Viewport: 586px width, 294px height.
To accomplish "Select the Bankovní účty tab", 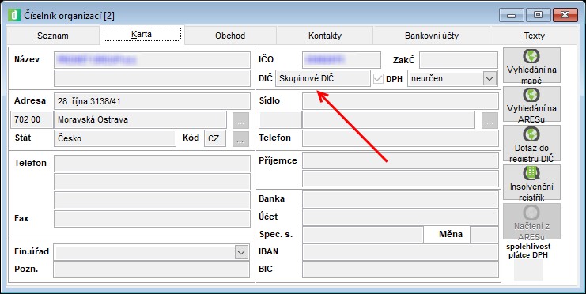I will pos(432,36).
